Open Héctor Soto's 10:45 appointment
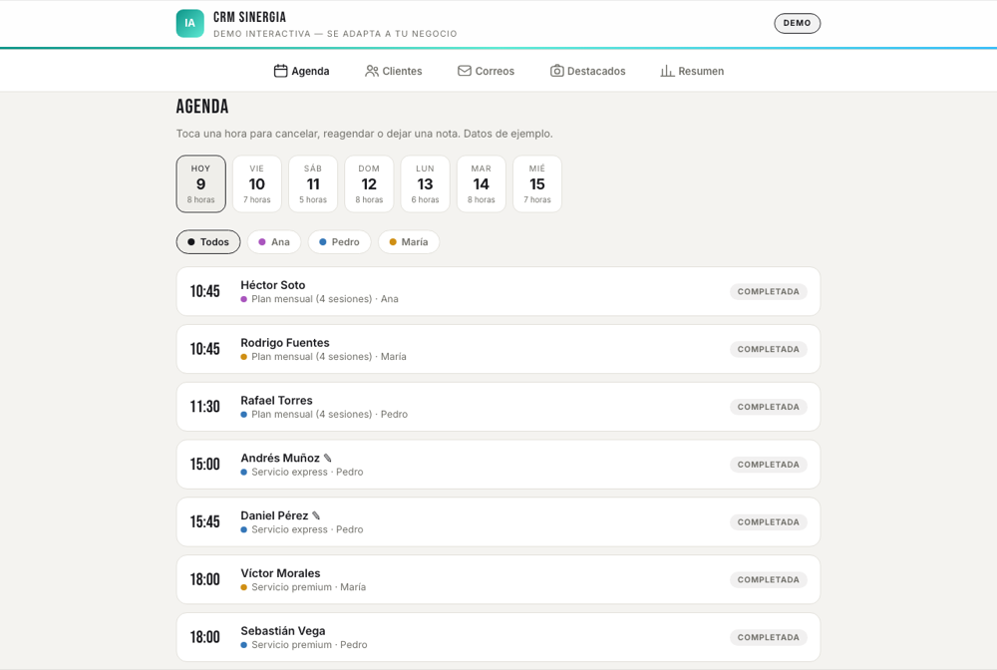The height and width of the screenshot is (670, 997). click(x=498, y=291)
